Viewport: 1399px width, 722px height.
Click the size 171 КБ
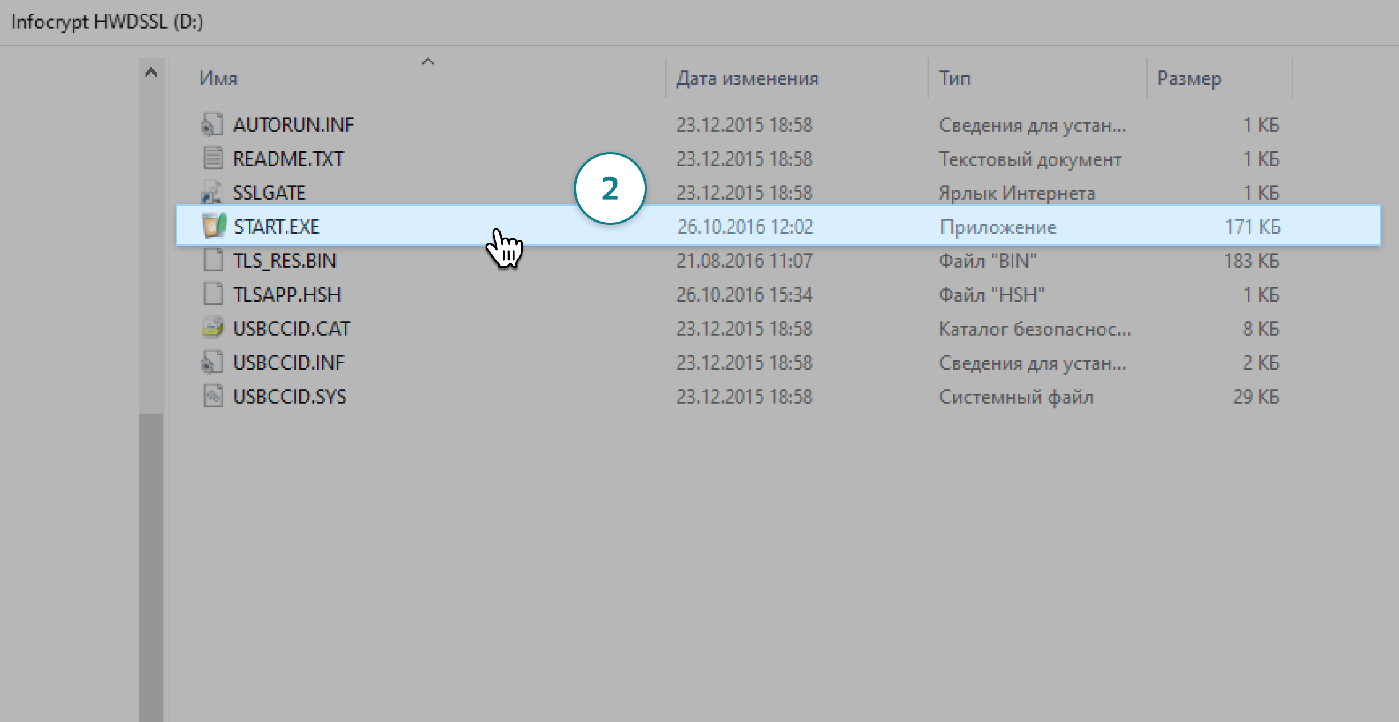[x=1253, y=227]
